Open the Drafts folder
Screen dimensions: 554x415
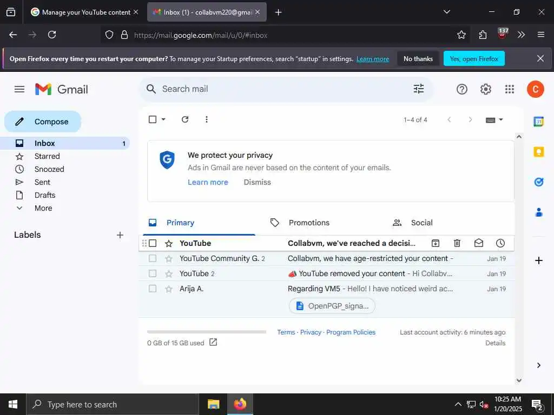[x=45, y=195]
